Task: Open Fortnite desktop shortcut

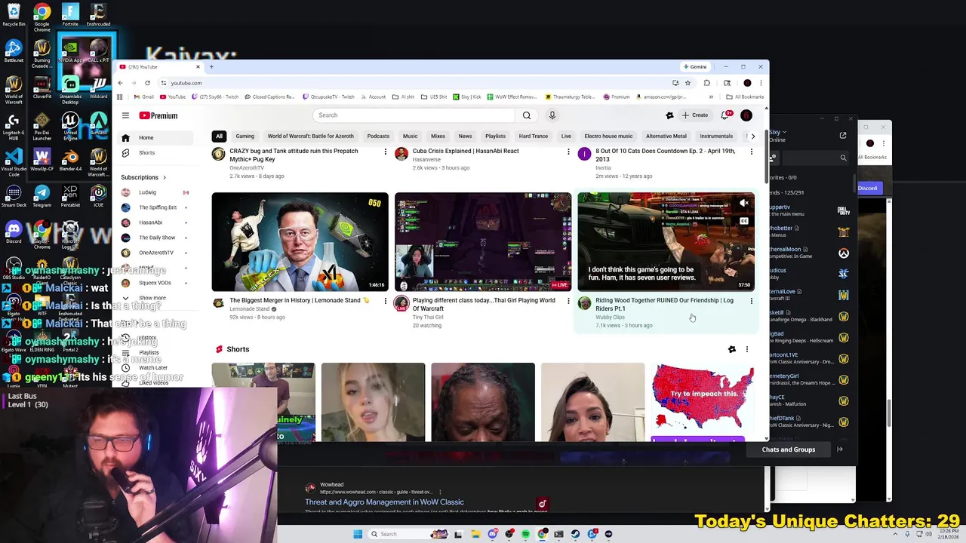Action: click(x=70, y=14)
